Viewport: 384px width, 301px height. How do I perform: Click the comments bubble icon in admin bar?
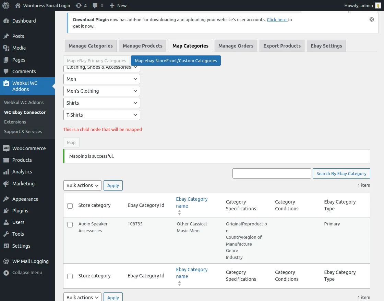coord(95,5)
